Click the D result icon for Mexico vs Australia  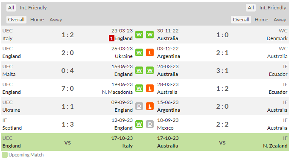click(x=150, y=124)
